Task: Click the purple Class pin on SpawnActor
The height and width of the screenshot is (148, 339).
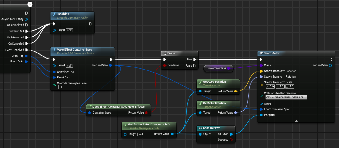Action: pos(261,65)
